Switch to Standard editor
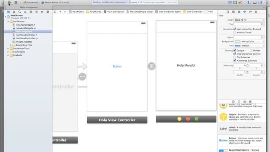 pyautogui.click(x=229, y=3)
